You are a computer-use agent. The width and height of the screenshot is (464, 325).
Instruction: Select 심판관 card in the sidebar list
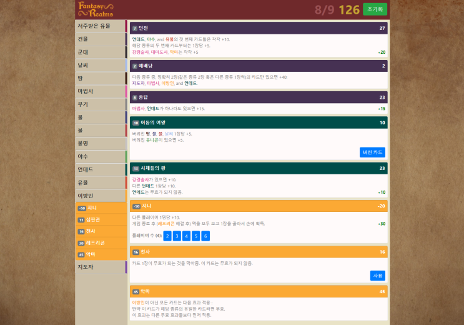point(101,219)
